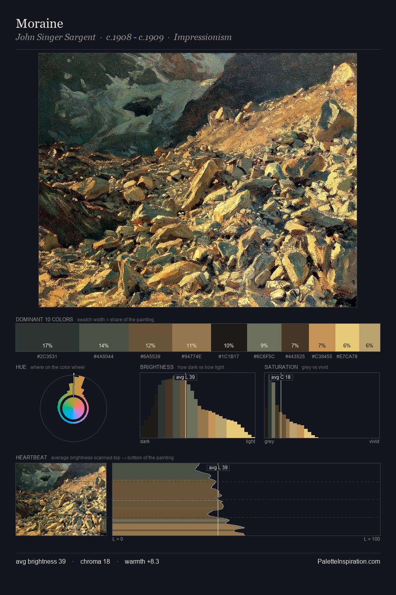
Task: Click 'chroma 18' in the footer
Action: [x=95, y=562]
